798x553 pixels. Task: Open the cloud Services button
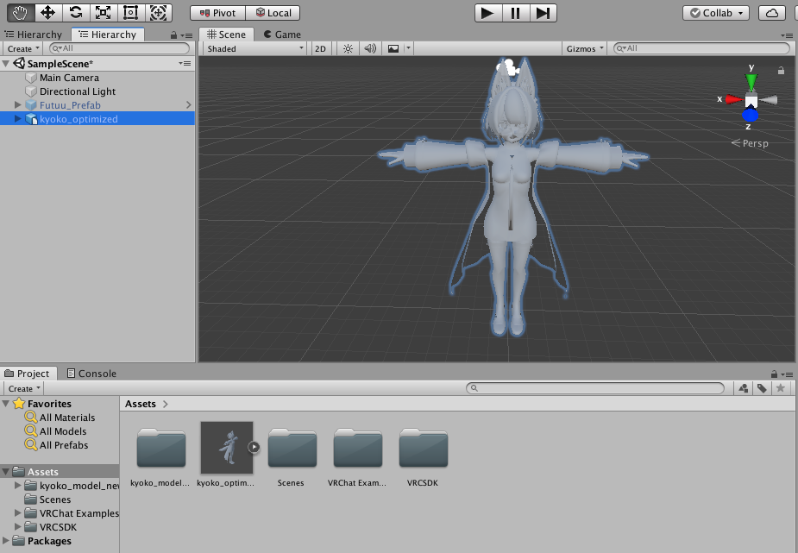click(771, 13)
